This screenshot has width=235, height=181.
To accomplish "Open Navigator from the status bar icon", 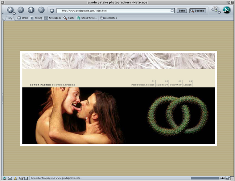I will [x=4, y=178].
